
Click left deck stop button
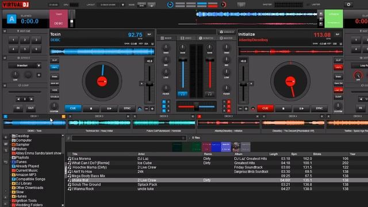point(91,109)
